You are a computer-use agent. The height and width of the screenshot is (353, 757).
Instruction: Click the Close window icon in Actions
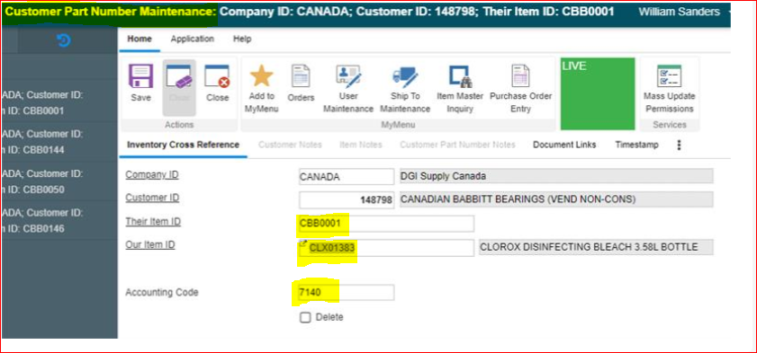(x=217, y=76)
